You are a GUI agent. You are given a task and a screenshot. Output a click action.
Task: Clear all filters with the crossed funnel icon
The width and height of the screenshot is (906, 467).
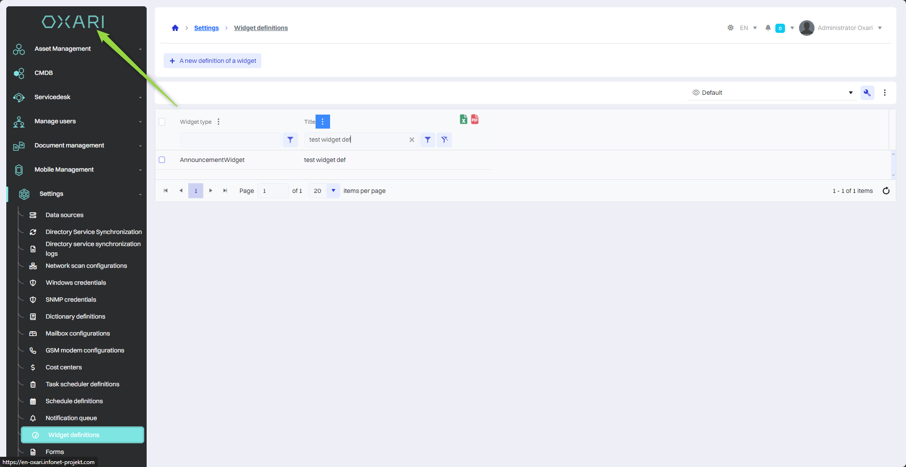pos(444,140)
